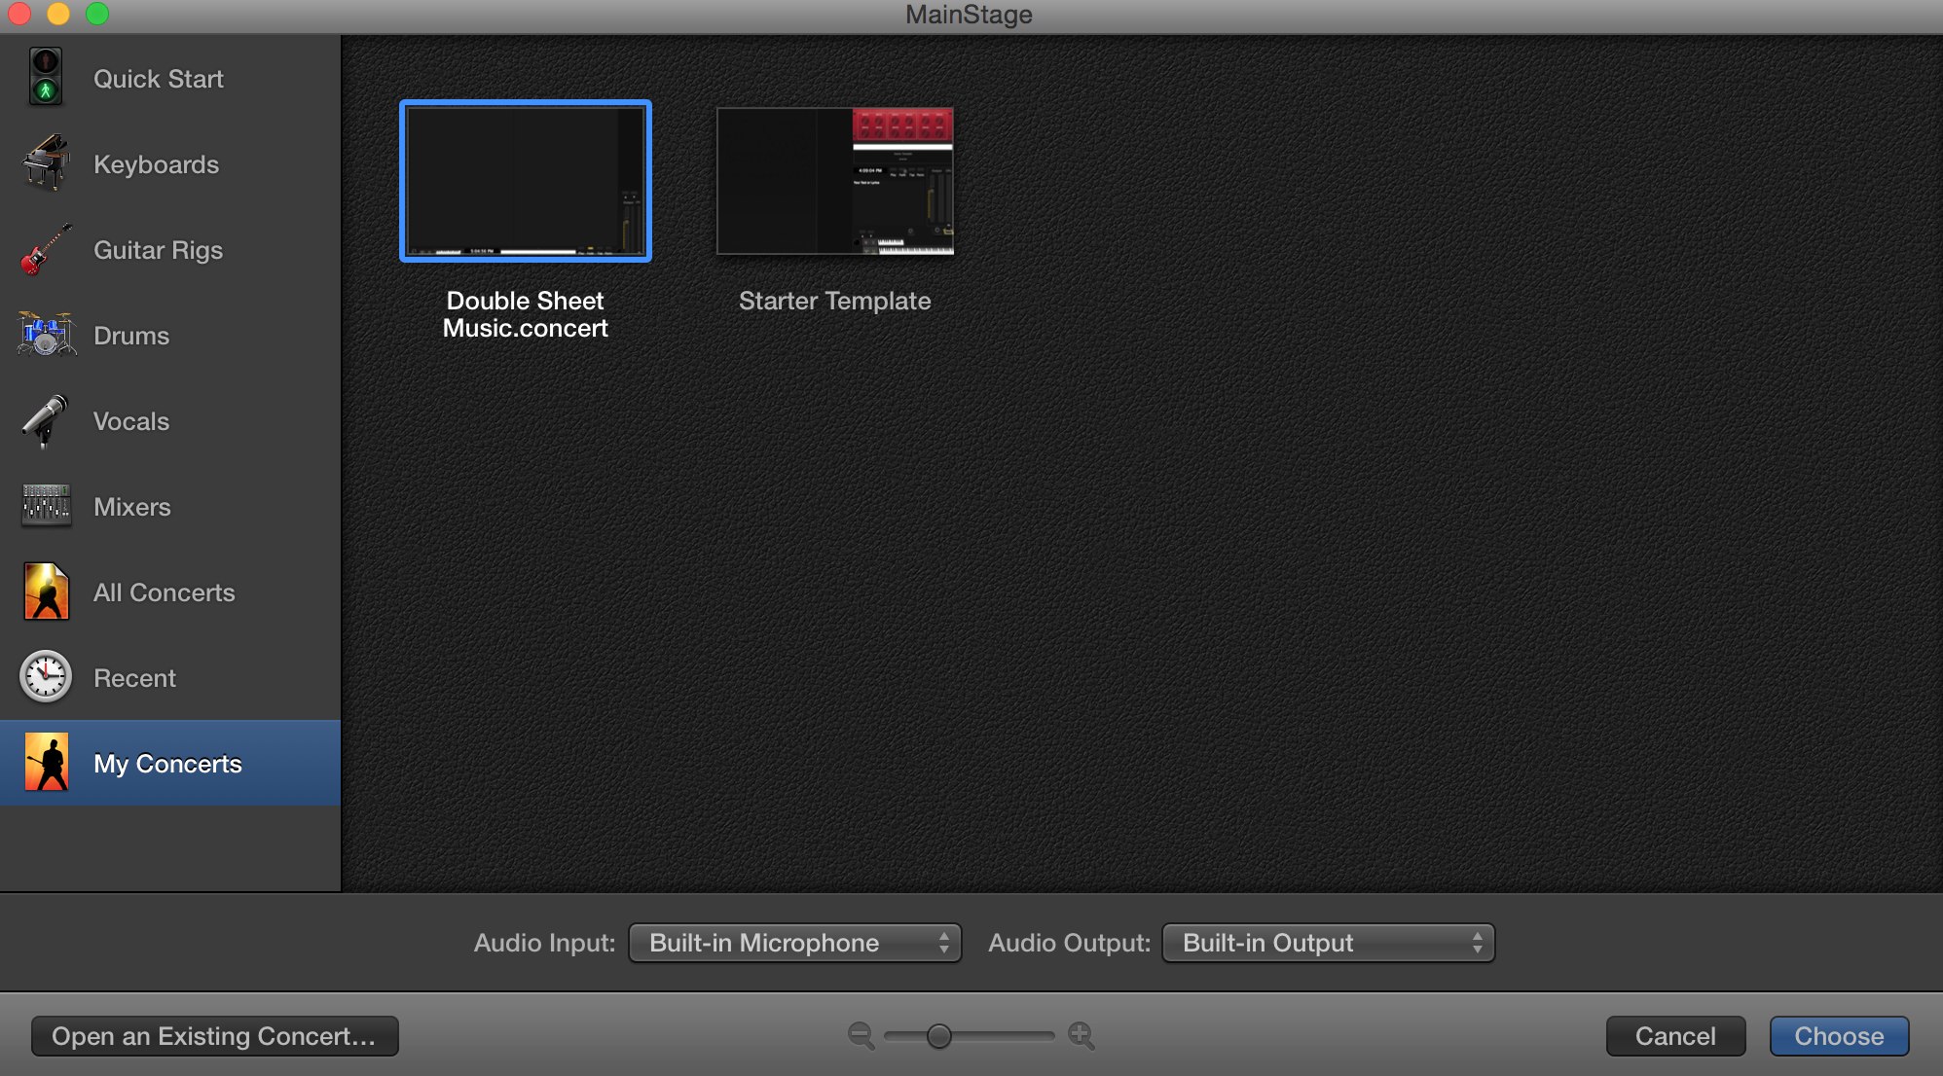Click the Choose button

point(1839,1036)
